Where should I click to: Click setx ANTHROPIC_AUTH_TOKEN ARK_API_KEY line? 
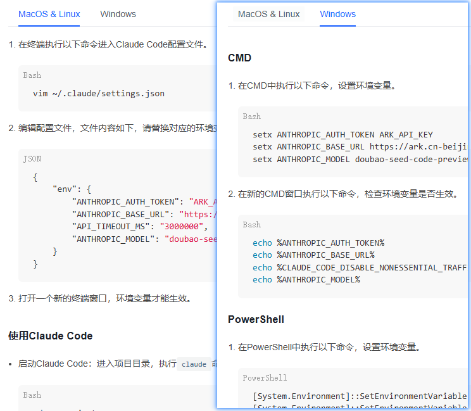click(x=342, y=135)
